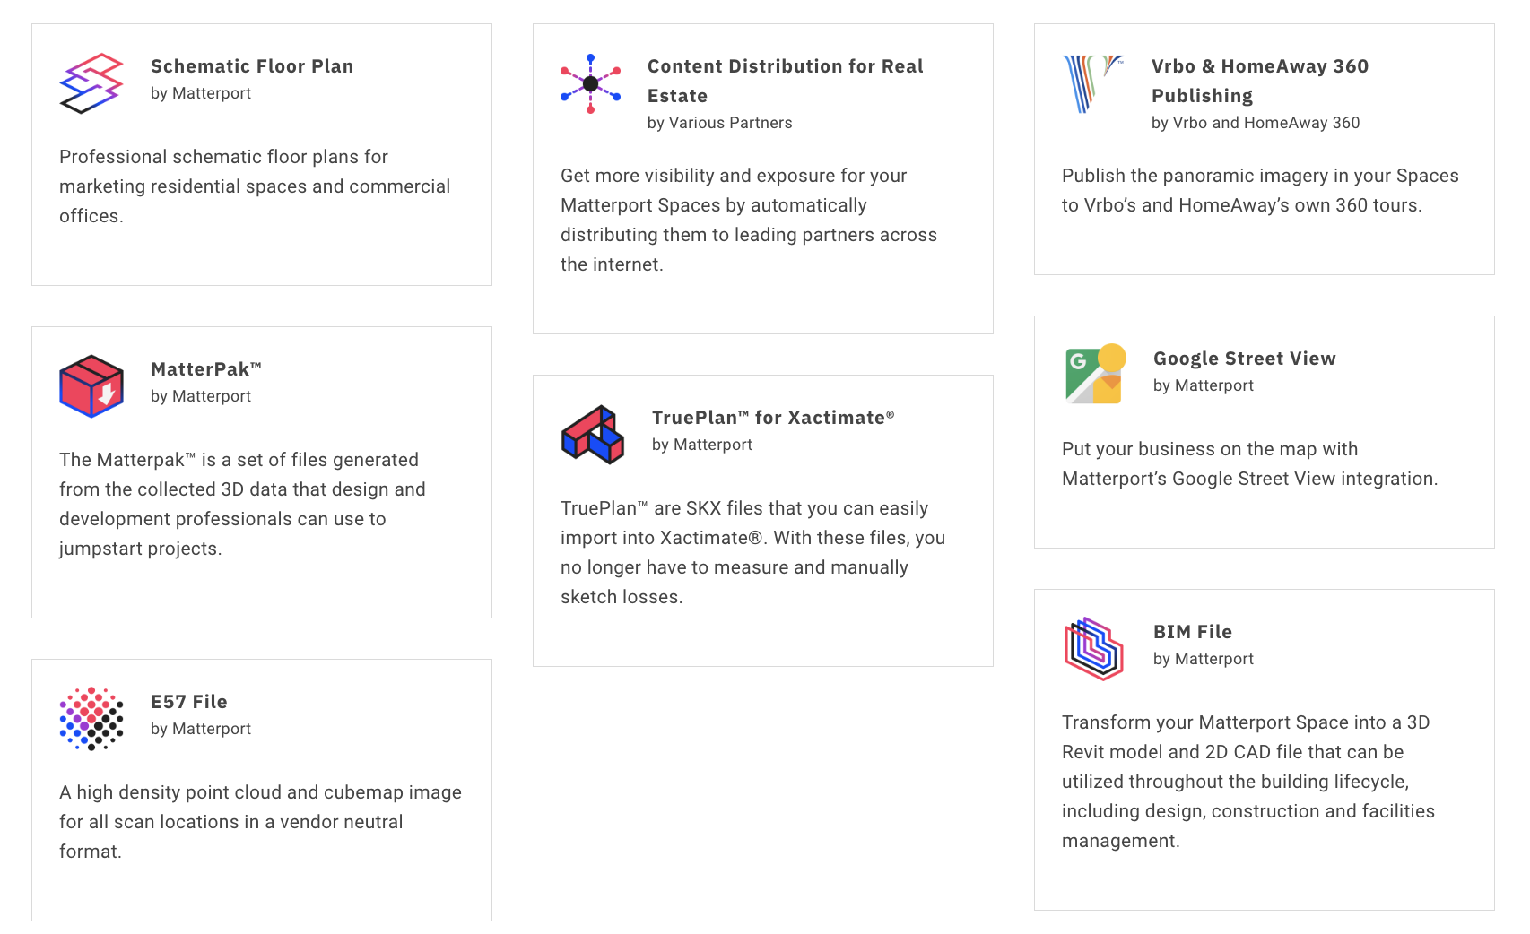This screenshot has height=934, width=1530.
Task: Open the E57 File title link
Action: [189, 702]
